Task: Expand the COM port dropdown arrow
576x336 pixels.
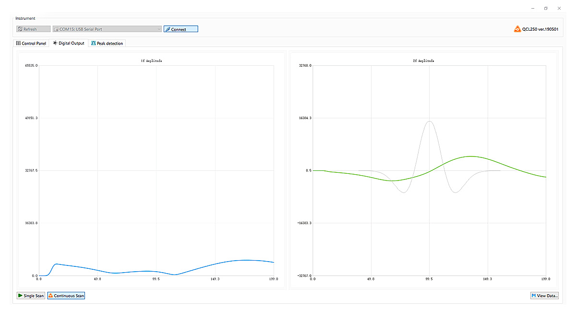Action: point(159,29)
